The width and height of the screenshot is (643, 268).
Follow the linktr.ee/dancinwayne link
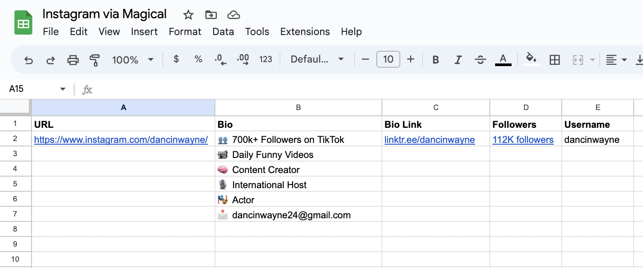[x=430, y=139]
